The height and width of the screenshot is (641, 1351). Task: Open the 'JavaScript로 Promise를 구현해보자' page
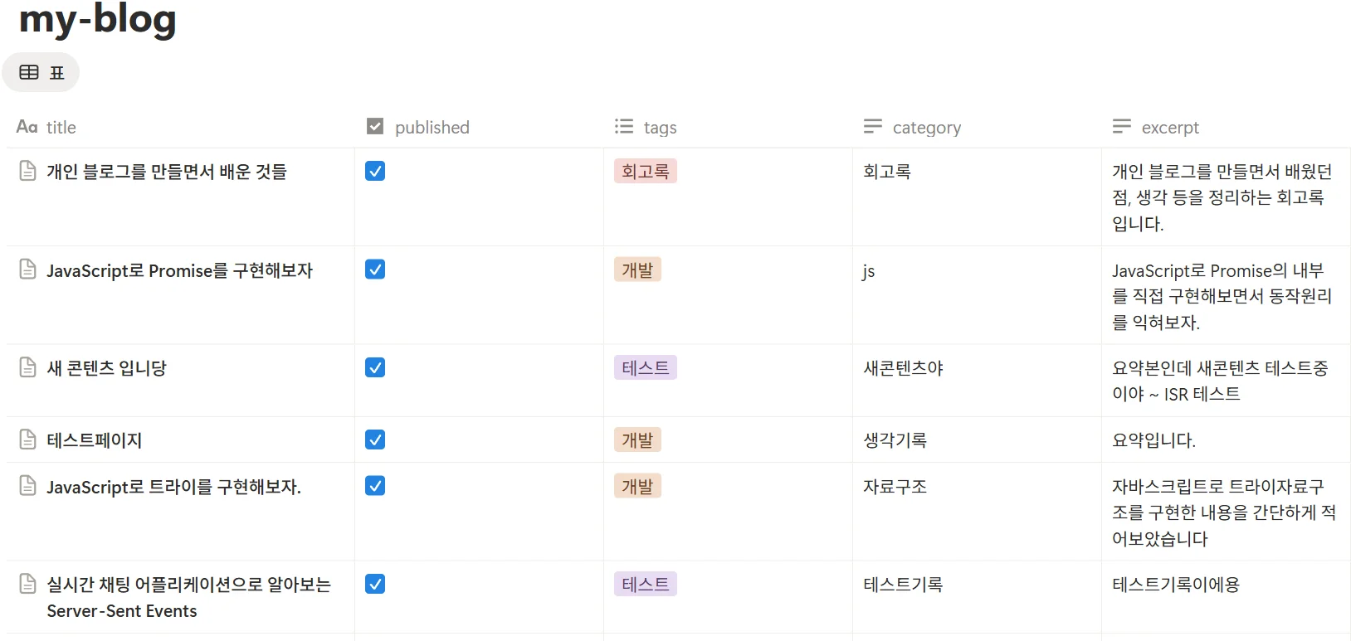[x=179, y=270]
